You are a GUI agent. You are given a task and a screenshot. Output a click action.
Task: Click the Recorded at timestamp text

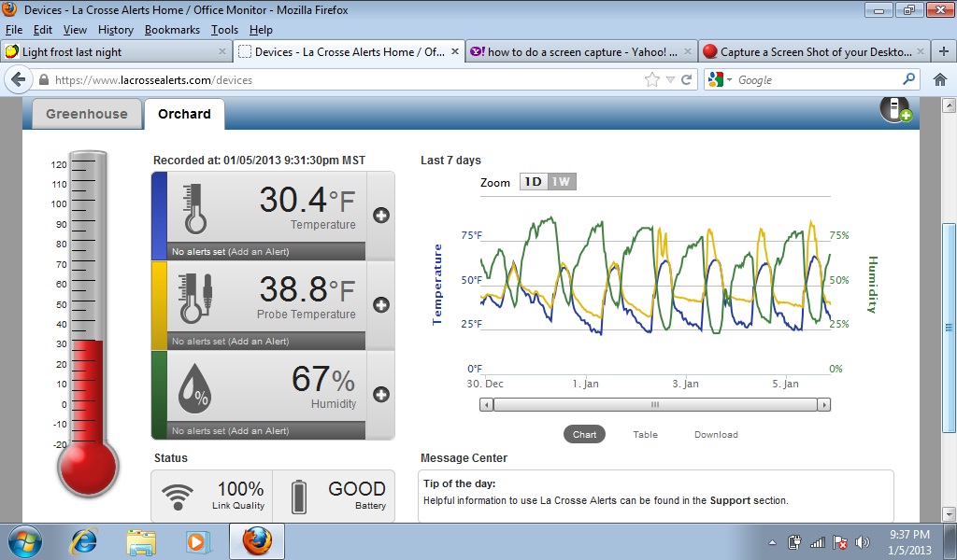(260, 161)
